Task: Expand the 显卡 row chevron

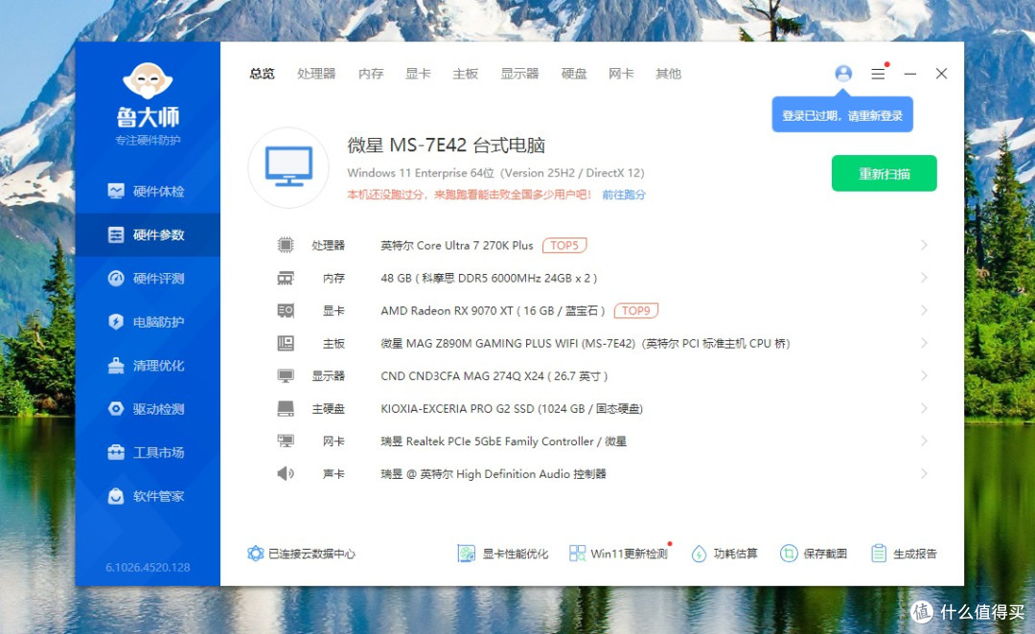Action: point(924,310)
